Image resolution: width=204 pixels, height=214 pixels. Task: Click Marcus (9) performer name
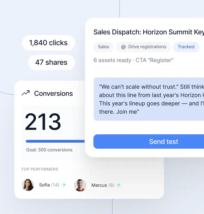(x=103, y=185)
